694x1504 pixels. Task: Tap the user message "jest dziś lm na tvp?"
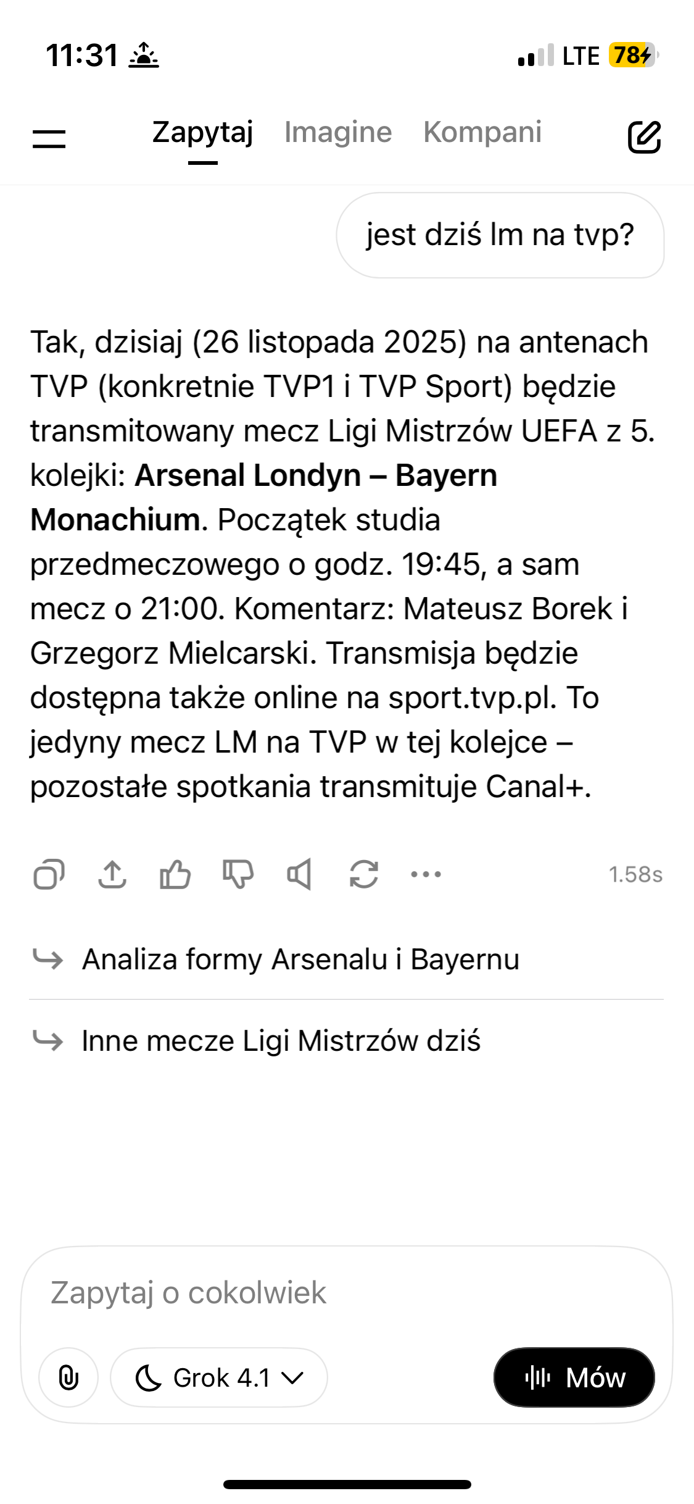[500, 235]
